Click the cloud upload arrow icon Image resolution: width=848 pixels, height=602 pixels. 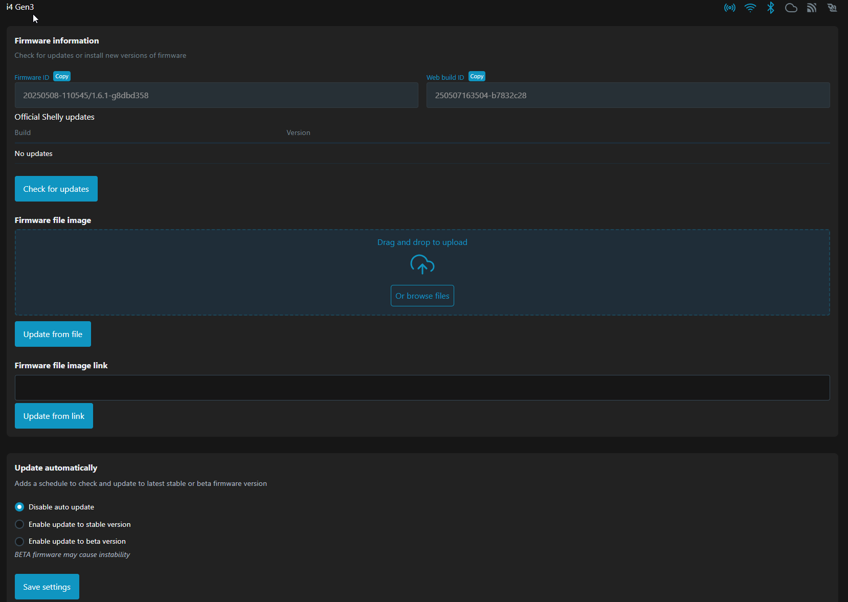click(422, 264)
